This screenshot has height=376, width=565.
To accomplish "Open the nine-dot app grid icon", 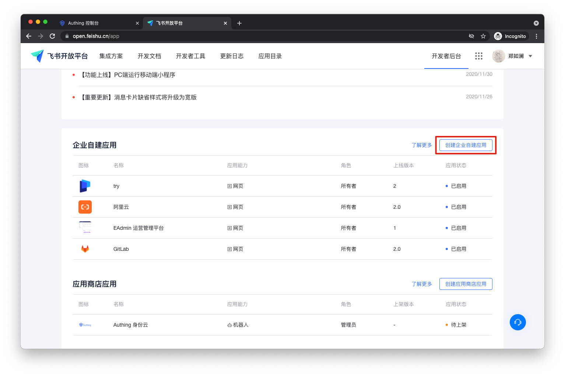I will point(478,56).
